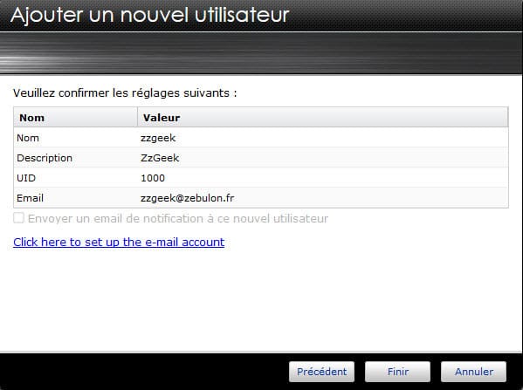Image resolution: width=523 pixels, height=390 pixels.
Task: Confirm user creation with Finir
Action: coord(397,372)
